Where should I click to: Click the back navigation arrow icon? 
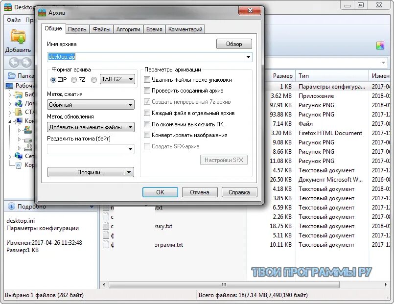[x=14, y=62]
